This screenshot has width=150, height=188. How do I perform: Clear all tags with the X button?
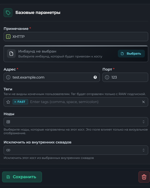pyautogui.click(x=143, y=102)
